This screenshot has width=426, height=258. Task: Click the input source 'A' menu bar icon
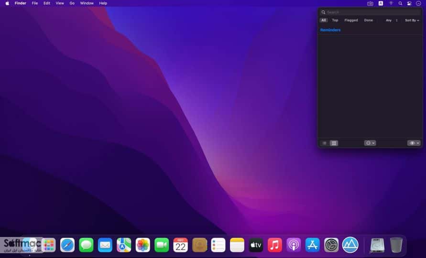click(x=381, y=3)
